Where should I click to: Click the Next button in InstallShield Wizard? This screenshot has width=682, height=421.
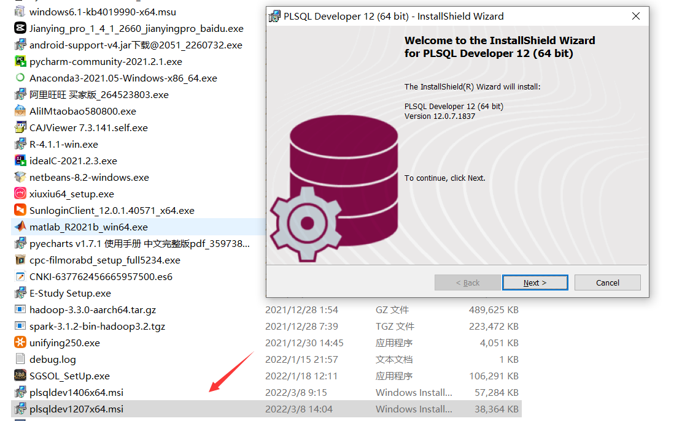tap(535, 283)
